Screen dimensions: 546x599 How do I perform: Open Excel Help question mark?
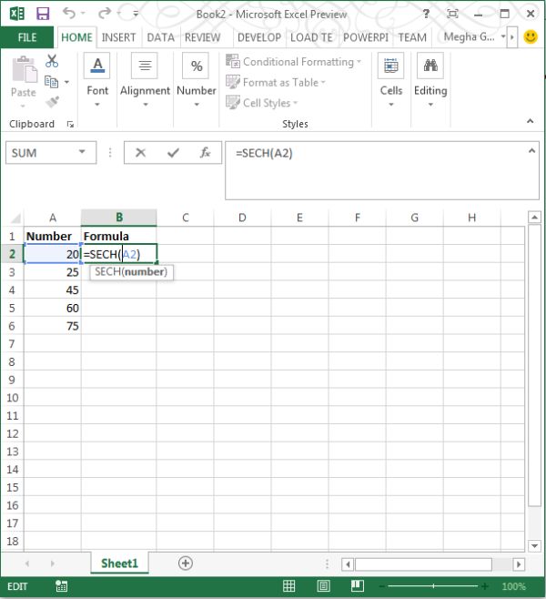426,15
